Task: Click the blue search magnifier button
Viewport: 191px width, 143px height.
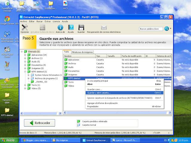Action: [166, 29]
